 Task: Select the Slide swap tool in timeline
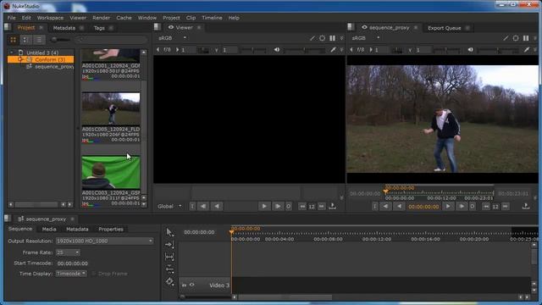tap(169, 269)
